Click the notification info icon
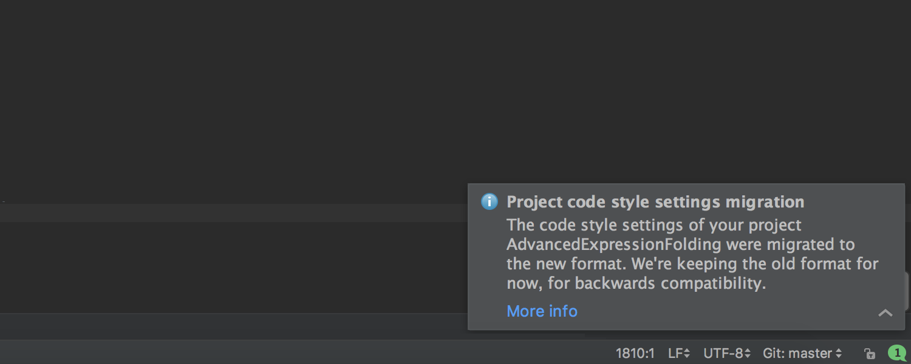911x364 pixels. [x=490, y=202]
